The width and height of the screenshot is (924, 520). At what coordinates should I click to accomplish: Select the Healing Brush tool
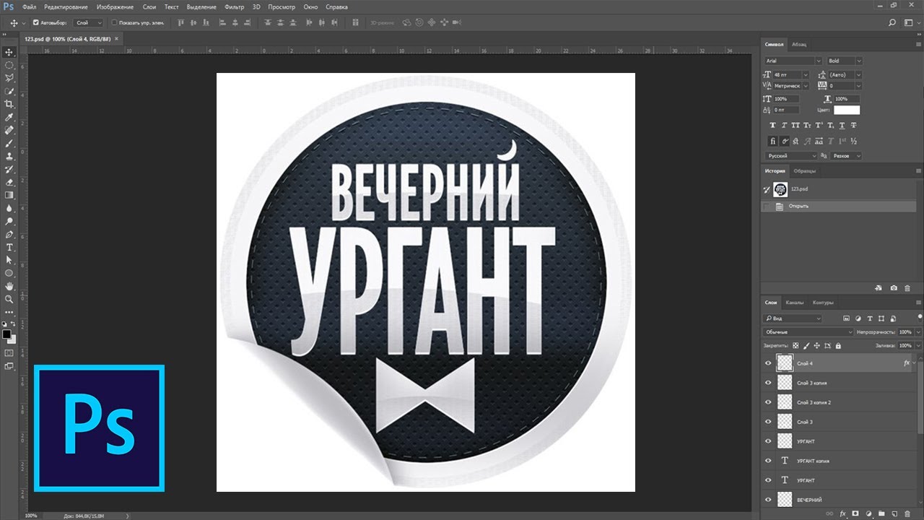click(9, 131)
